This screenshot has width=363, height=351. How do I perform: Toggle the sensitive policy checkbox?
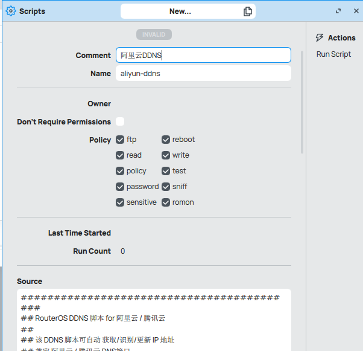pyautogui.click(x=120, y=202)
